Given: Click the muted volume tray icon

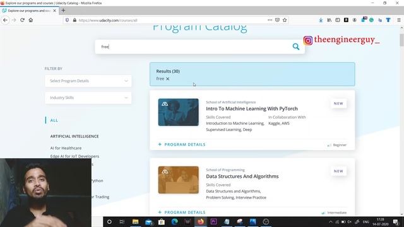Looking at the screenshot, I should click(x=349, y=222).
